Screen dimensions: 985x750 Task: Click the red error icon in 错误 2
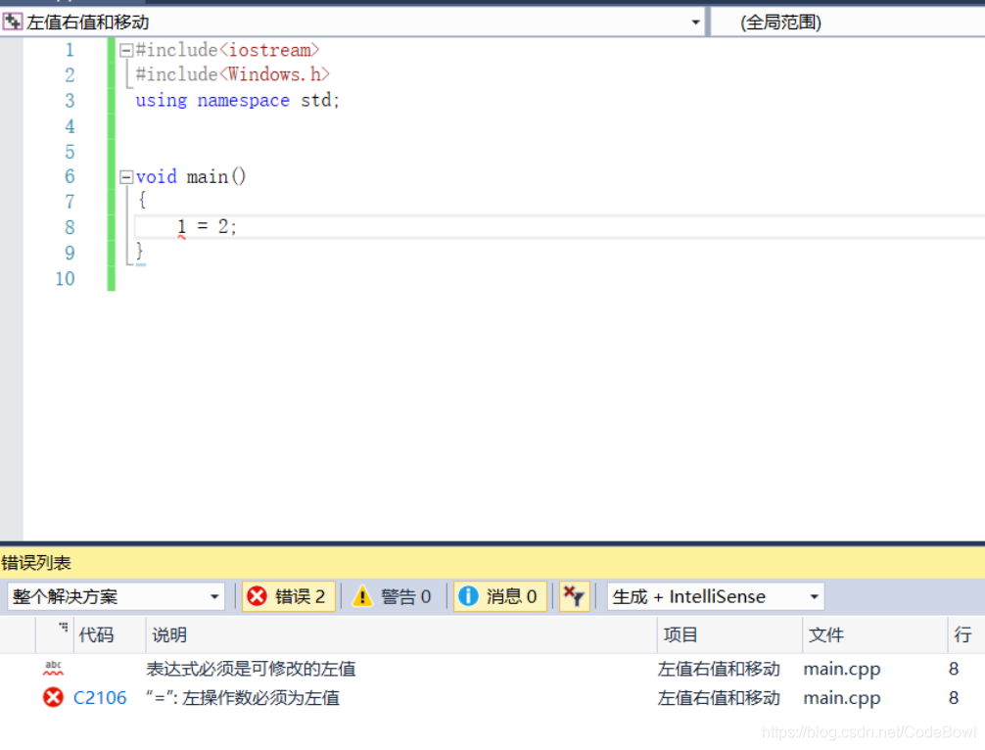coord(257,596)
